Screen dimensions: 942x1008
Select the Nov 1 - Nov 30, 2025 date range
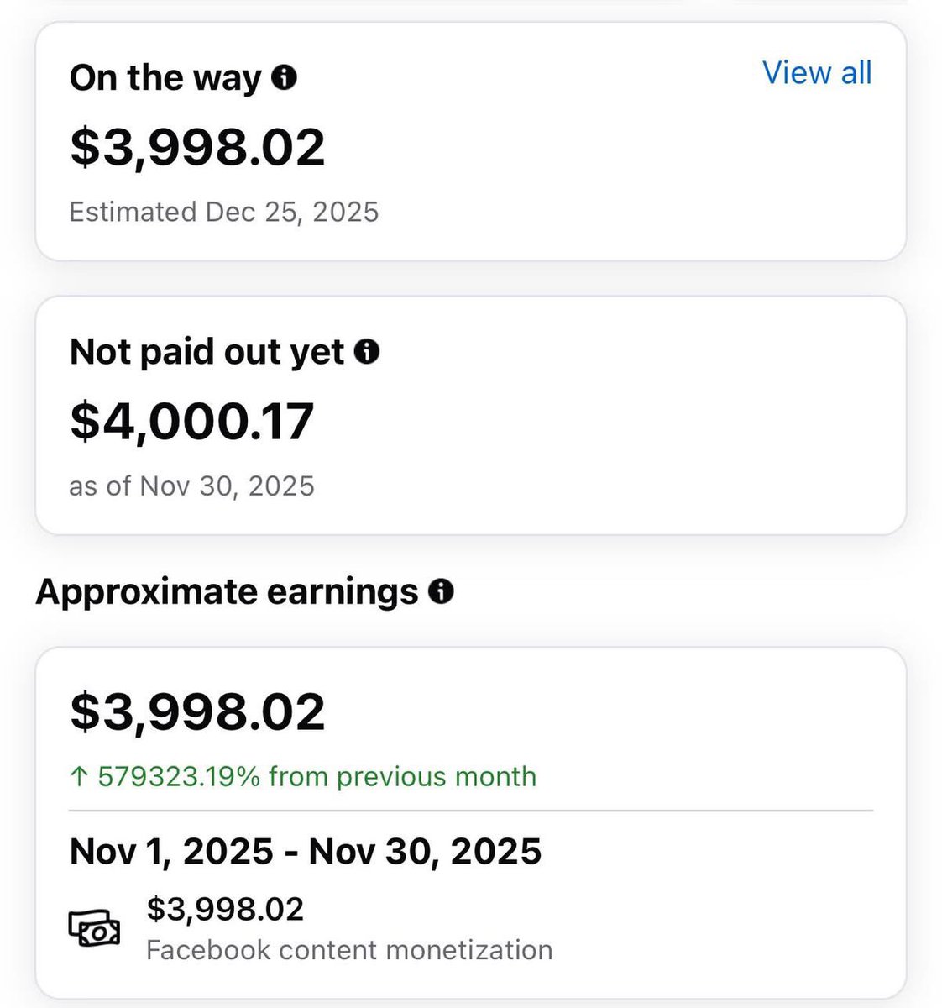(306, 851)
